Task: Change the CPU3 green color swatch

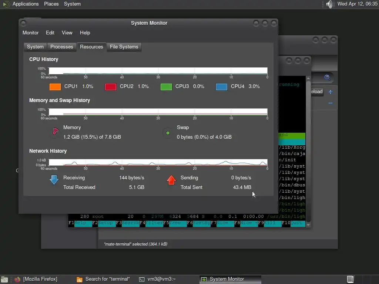Action: pyautogui.click(x=166, y=87)
